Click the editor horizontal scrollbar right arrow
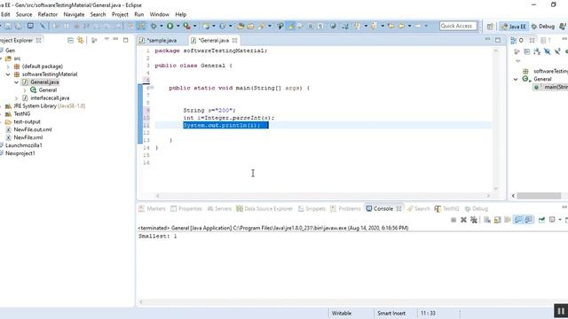 (488, 196)
